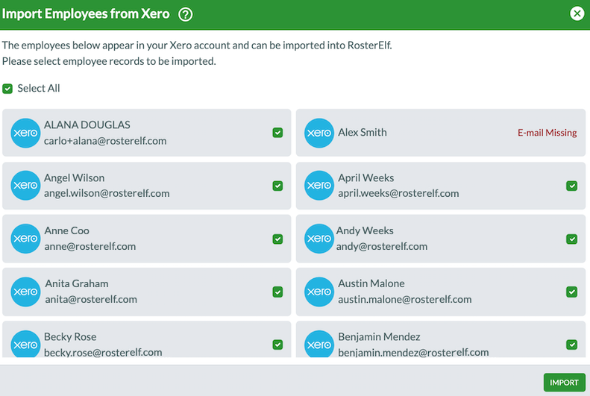Toggle Andy Weeks checkbox
The width and height of the screenshot is (590, 396).
(x=571, y=239)
